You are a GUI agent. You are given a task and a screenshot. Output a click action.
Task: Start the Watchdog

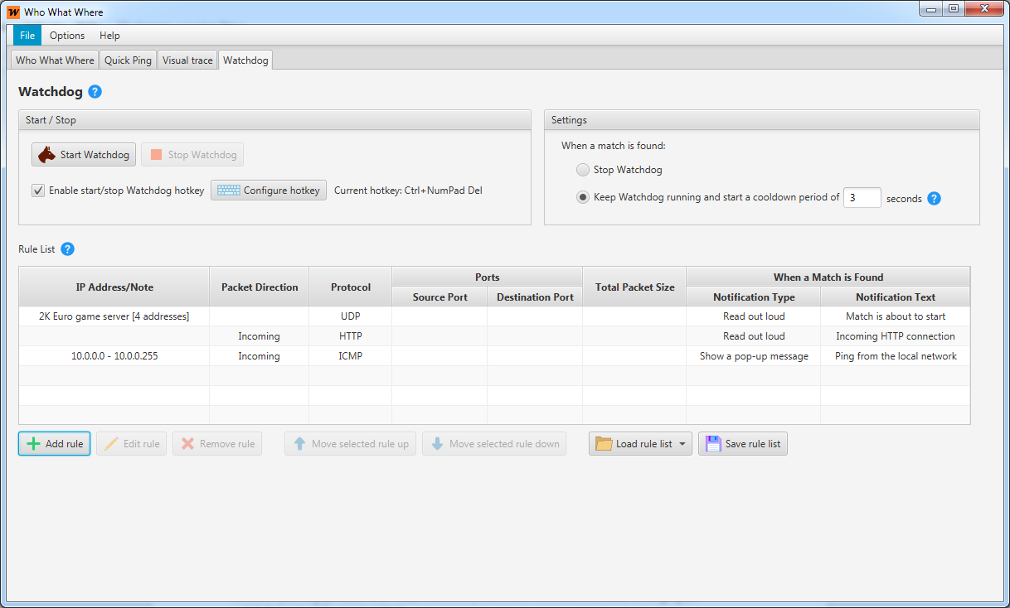[84, 155]
